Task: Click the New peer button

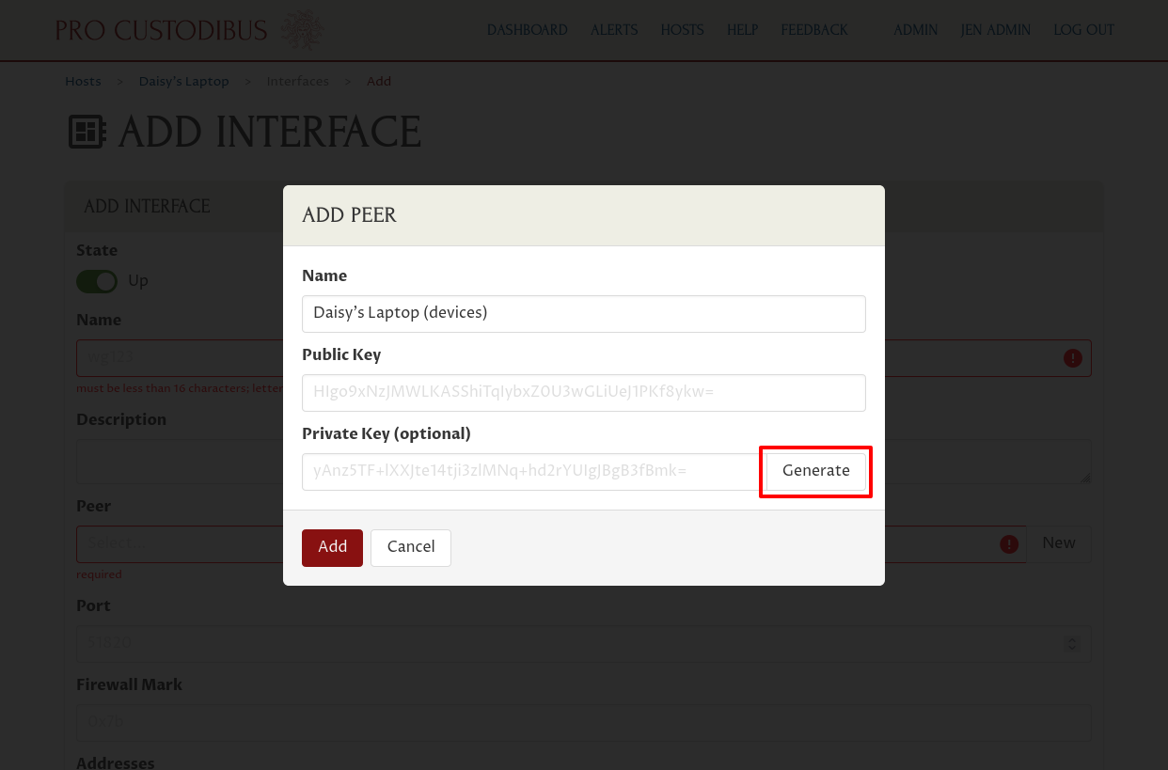Action: tap(1059, 543)
